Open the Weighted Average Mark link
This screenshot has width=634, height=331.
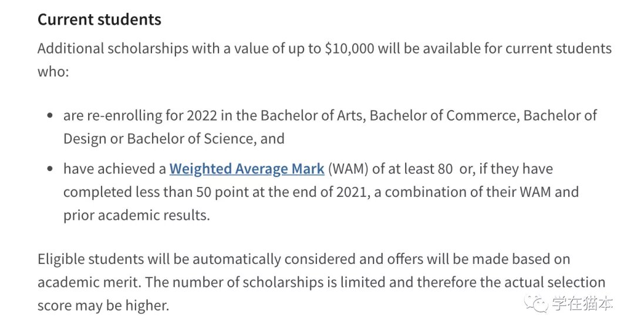click(247, 169)
